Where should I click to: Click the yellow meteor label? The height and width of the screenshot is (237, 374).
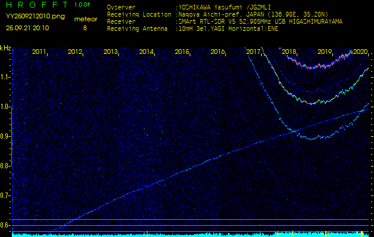tap(84, 19)
